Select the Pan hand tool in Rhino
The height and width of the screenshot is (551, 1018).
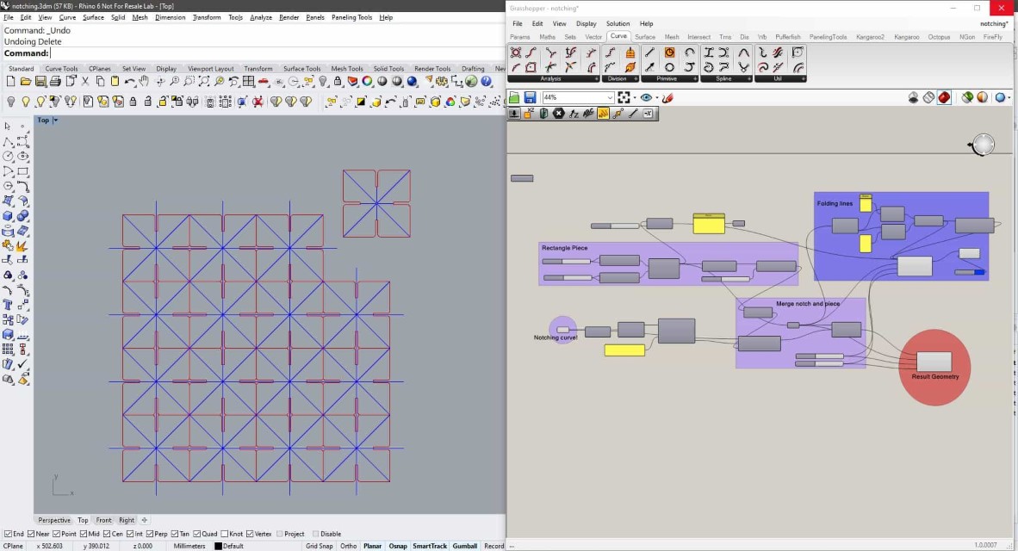click(144, 81)
